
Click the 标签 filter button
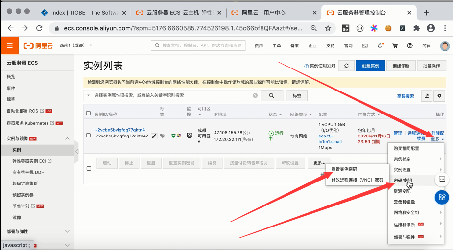tap(297, 96)
